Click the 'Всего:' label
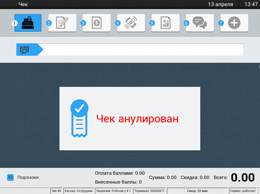Viewport: 260px width, 194px height. (221, 177)
